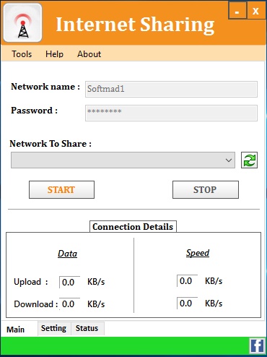Open the Help menu
Viewport: 267px width, 357px height.
[x=55, y=54]
